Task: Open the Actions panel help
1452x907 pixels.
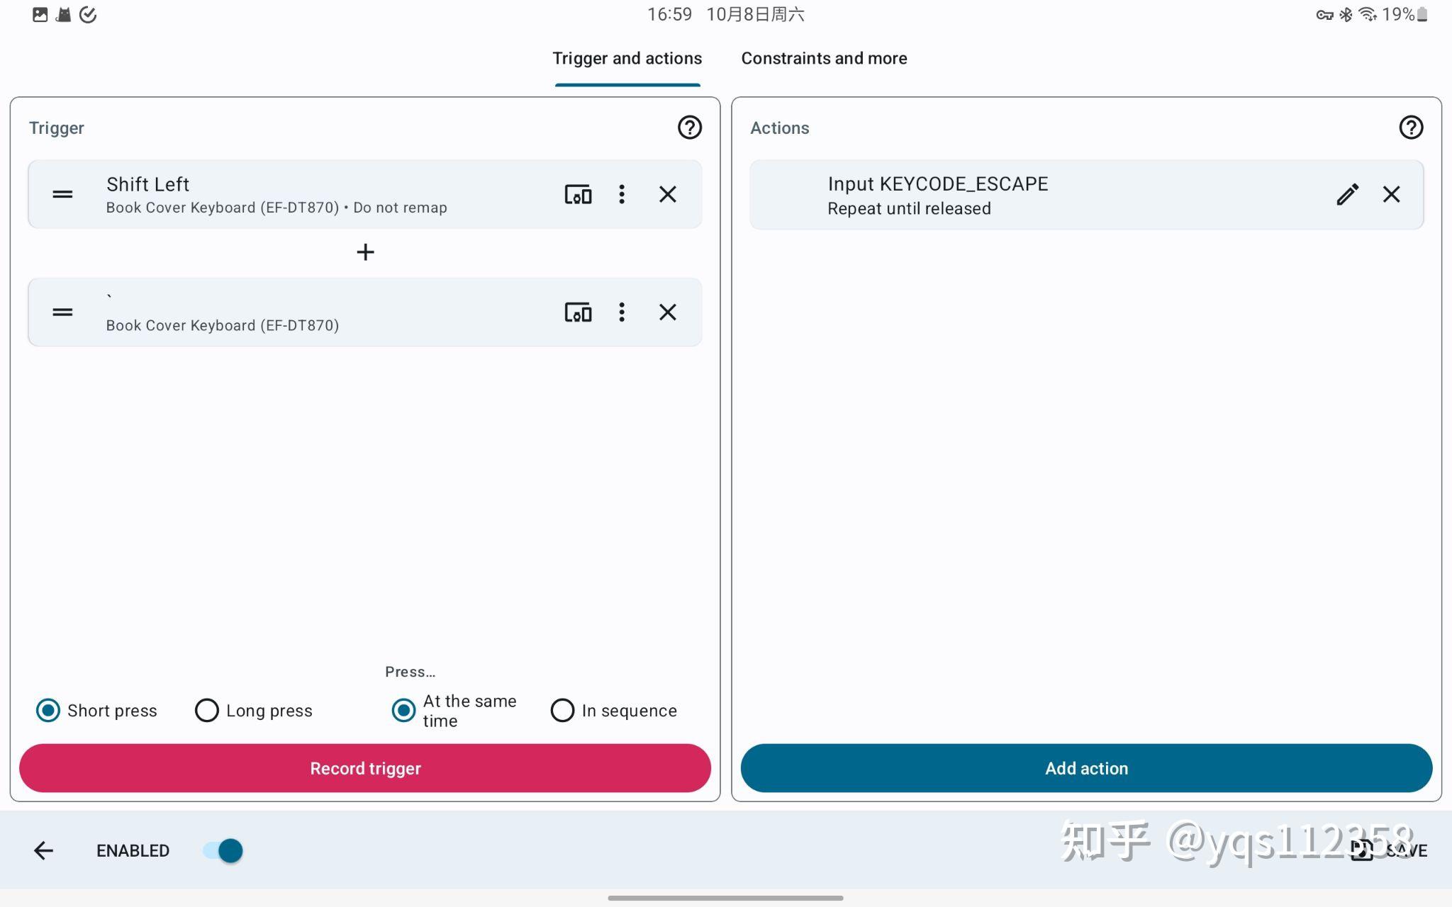Action: pos(1411,128)
